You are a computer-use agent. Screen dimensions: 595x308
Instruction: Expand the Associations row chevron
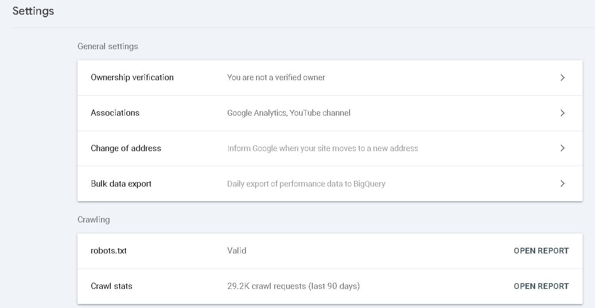click(x=563, y=113)
